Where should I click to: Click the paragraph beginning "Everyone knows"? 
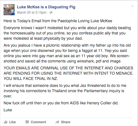67,33
